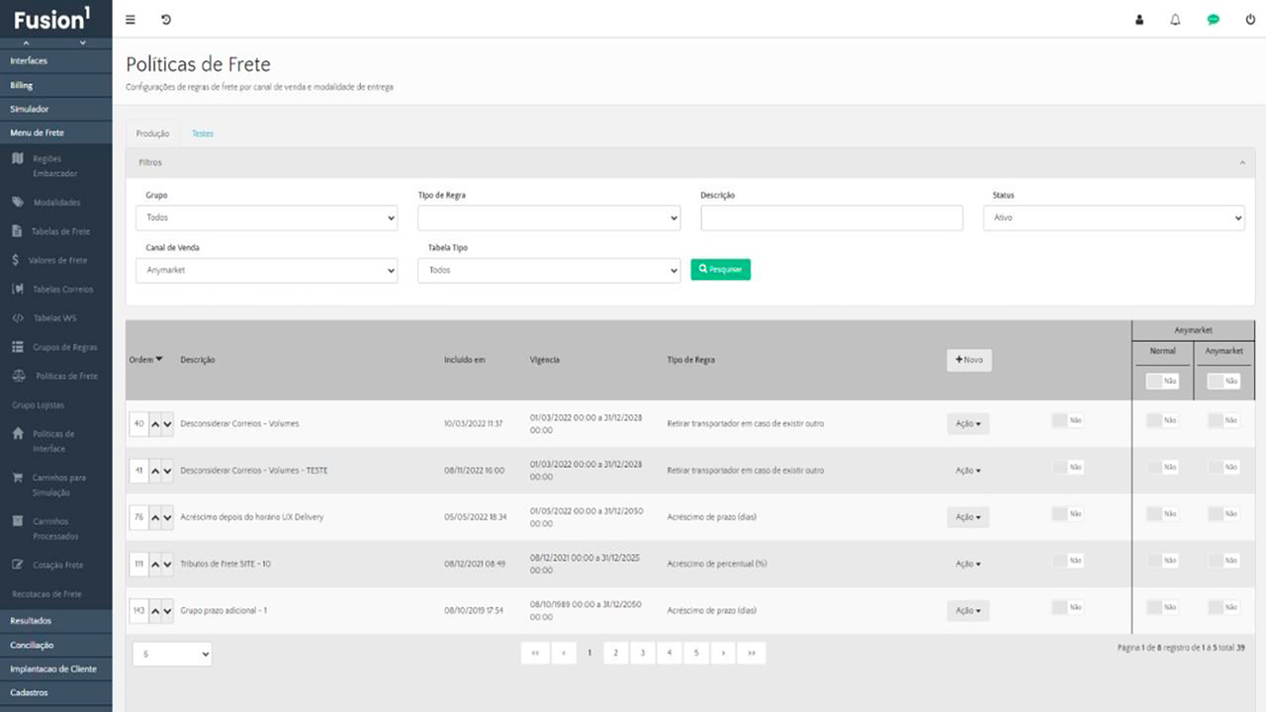Open Recotacao de Frete sidebar item
Image resolution: width=1266 pixels, height=712 pixels.
[46, 594]
